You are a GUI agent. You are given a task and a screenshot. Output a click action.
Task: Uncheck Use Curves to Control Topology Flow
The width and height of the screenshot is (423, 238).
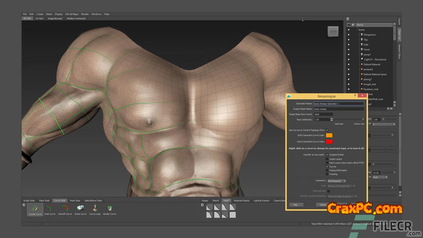click(327, 130)
